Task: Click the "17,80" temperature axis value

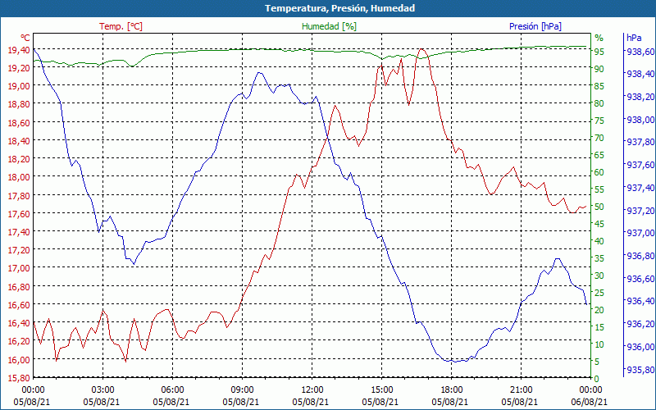Action: click(18, 195)
